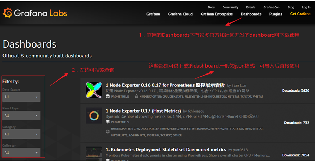
Task: Click the 'Filter by:' label
Action: click(11, 81)
